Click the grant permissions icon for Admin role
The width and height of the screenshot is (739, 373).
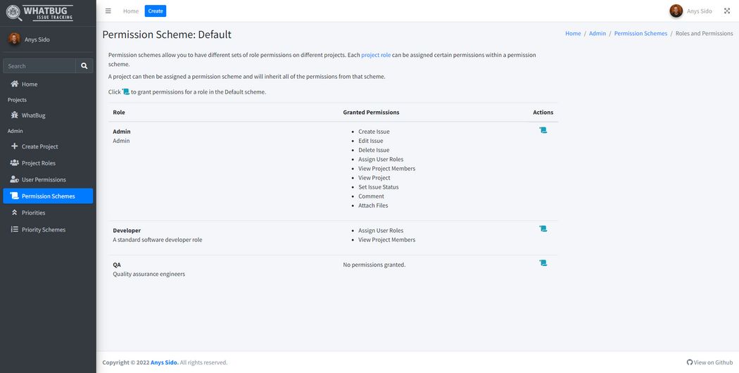coord(543,130)
